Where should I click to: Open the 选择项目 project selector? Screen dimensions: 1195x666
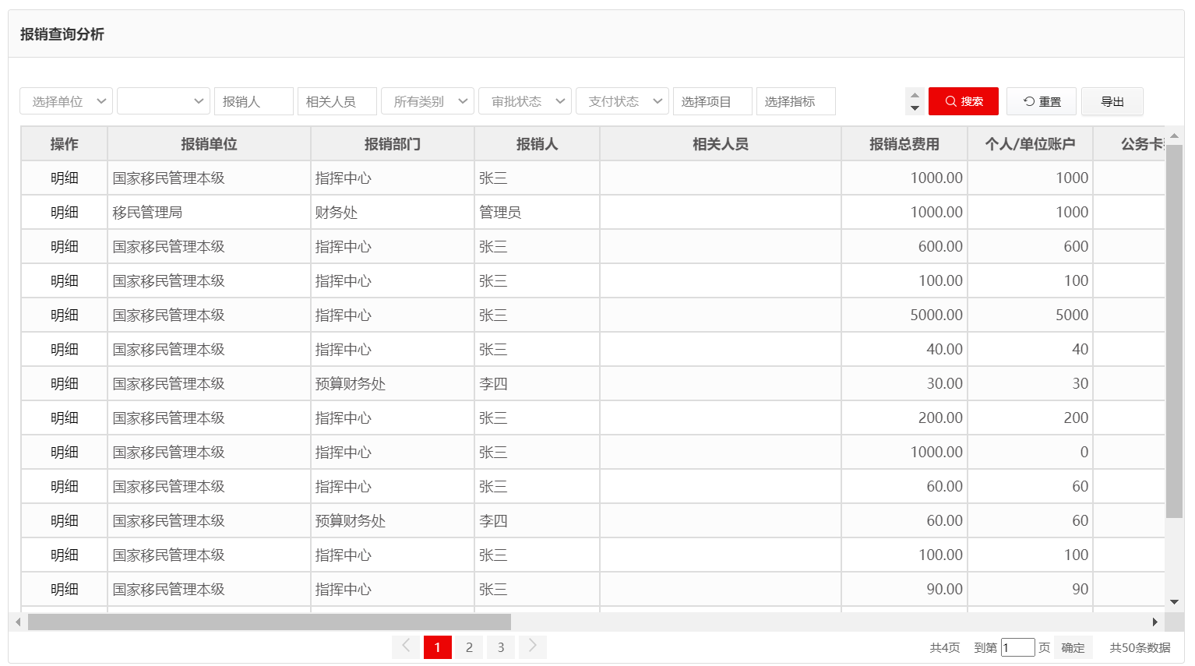pos(712,100)
